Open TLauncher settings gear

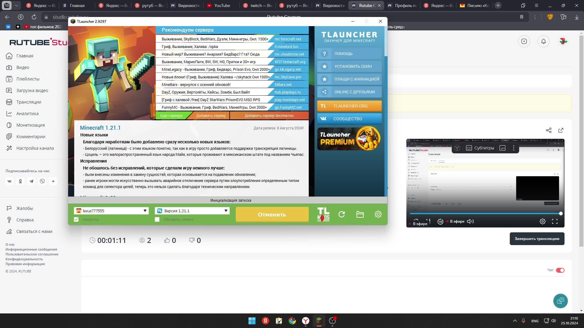pos(378,214)
